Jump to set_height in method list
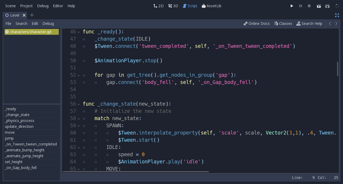The height and width of the screenshot is (184, 343). click(x=31, y=162)
